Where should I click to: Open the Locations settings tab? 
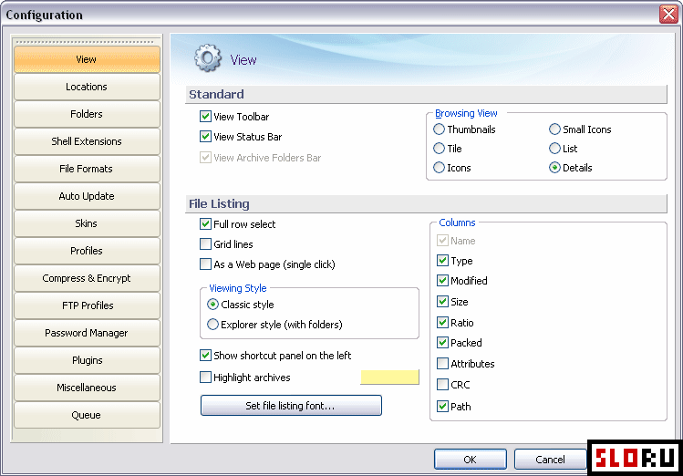(x=87, y=87)
